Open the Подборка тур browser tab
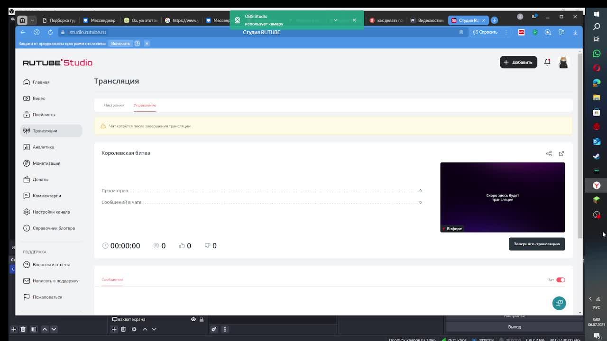Screen dimensions: 607x341 click(59, 20)
